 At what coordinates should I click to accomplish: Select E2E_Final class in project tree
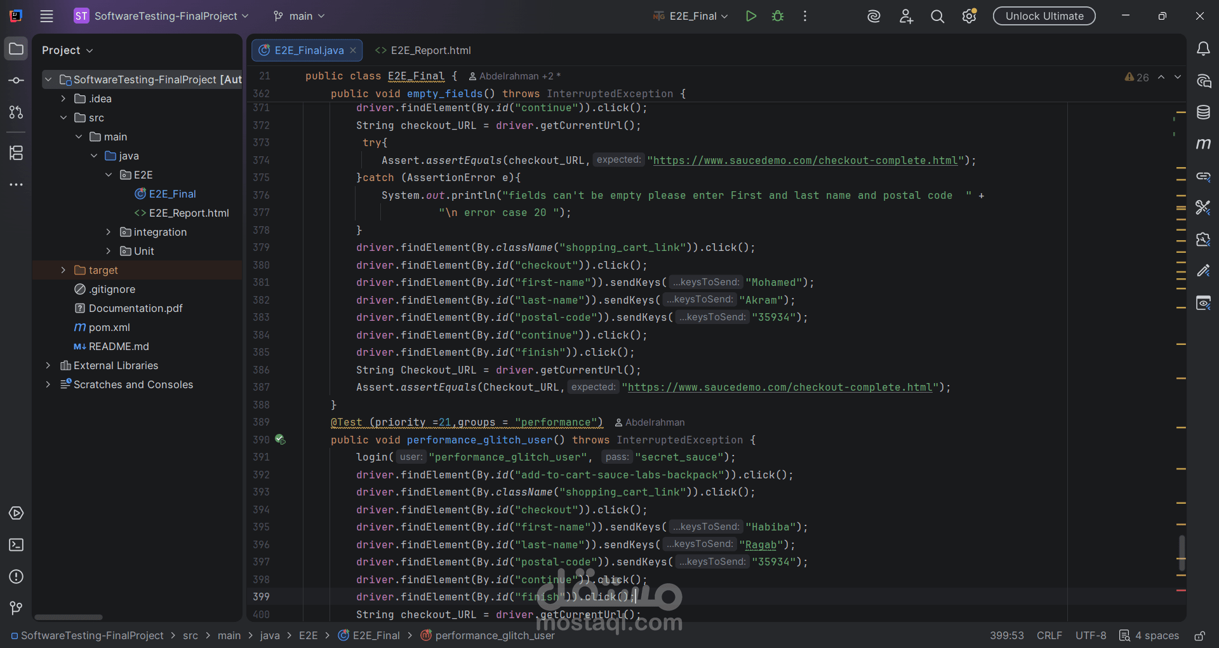tap(165, 194)
